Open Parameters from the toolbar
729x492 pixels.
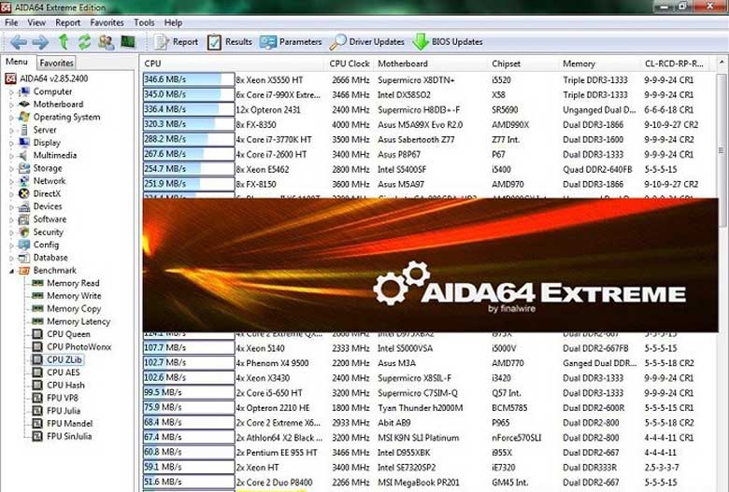coord(291,42)
